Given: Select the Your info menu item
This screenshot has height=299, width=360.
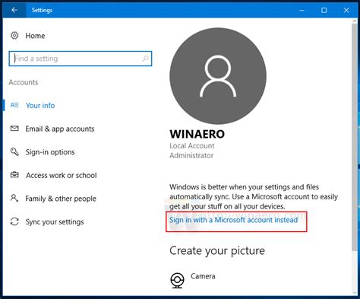Looking at the screenshot, I should 40,106.
